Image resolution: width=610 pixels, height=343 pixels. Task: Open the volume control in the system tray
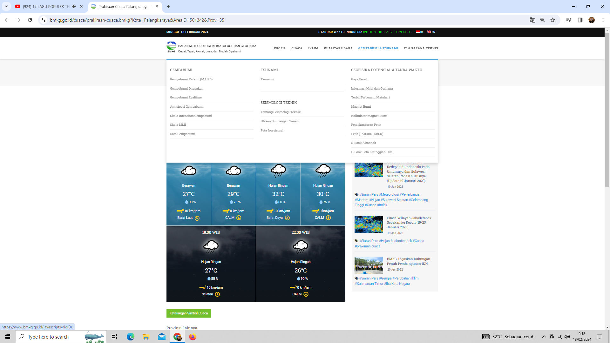(x=567, y=337)
